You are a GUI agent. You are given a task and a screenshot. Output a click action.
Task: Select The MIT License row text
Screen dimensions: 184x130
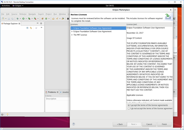tap(80, 35)
